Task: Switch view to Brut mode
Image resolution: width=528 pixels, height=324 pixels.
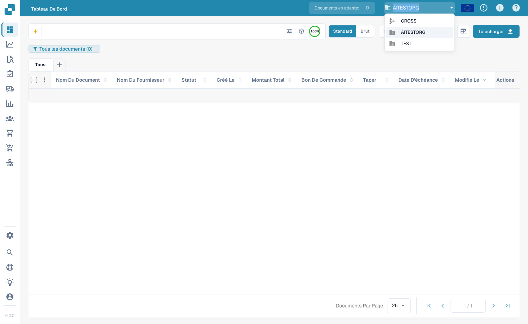Action: click(365, 31)
